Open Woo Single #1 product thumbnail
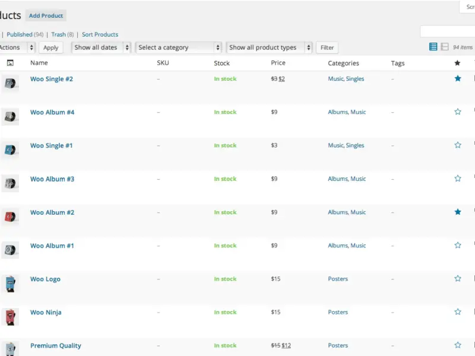The width and height of the screenshot is (475, 356). click(10, 150)
